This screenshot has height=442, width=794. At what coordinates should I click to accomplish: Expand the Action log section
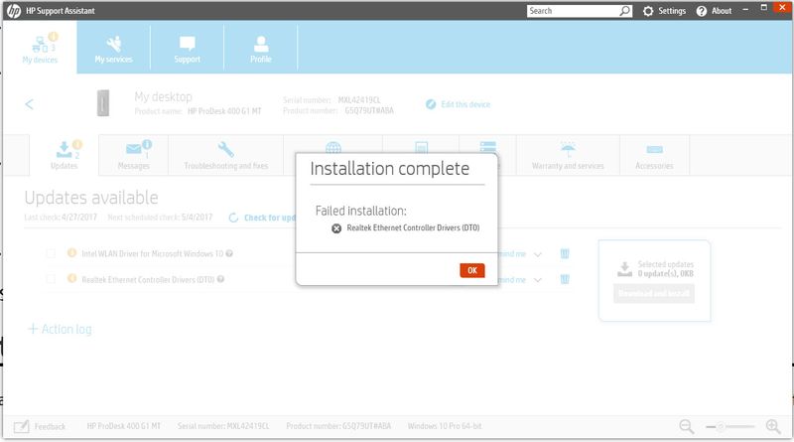(x=60, y=329)
